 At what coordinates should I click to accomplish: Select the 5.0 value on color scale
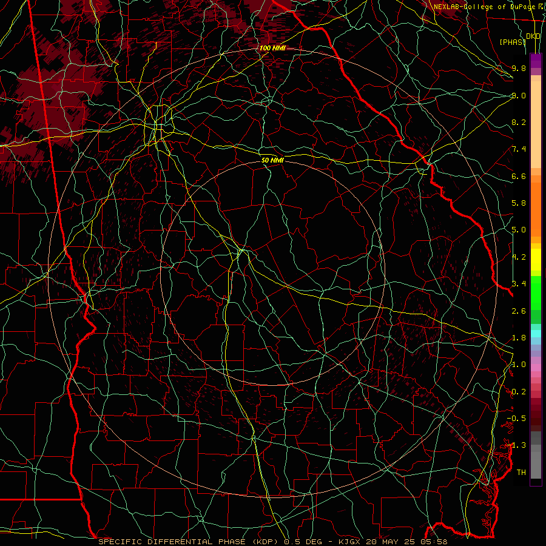click(x=519, y=230)
